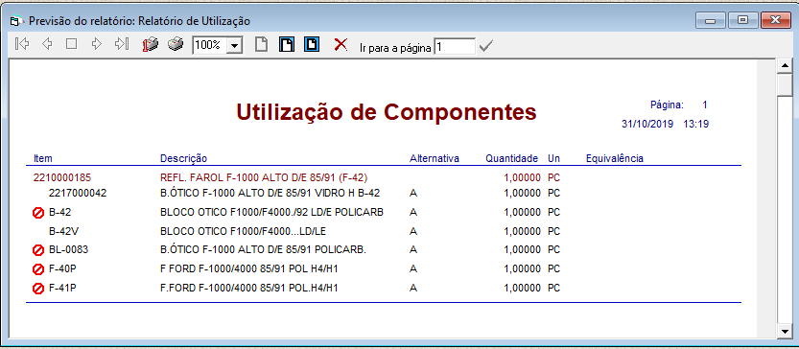Click the vertical scrollbar thumb
Viewport: 799px width, 349px height.
786,84
